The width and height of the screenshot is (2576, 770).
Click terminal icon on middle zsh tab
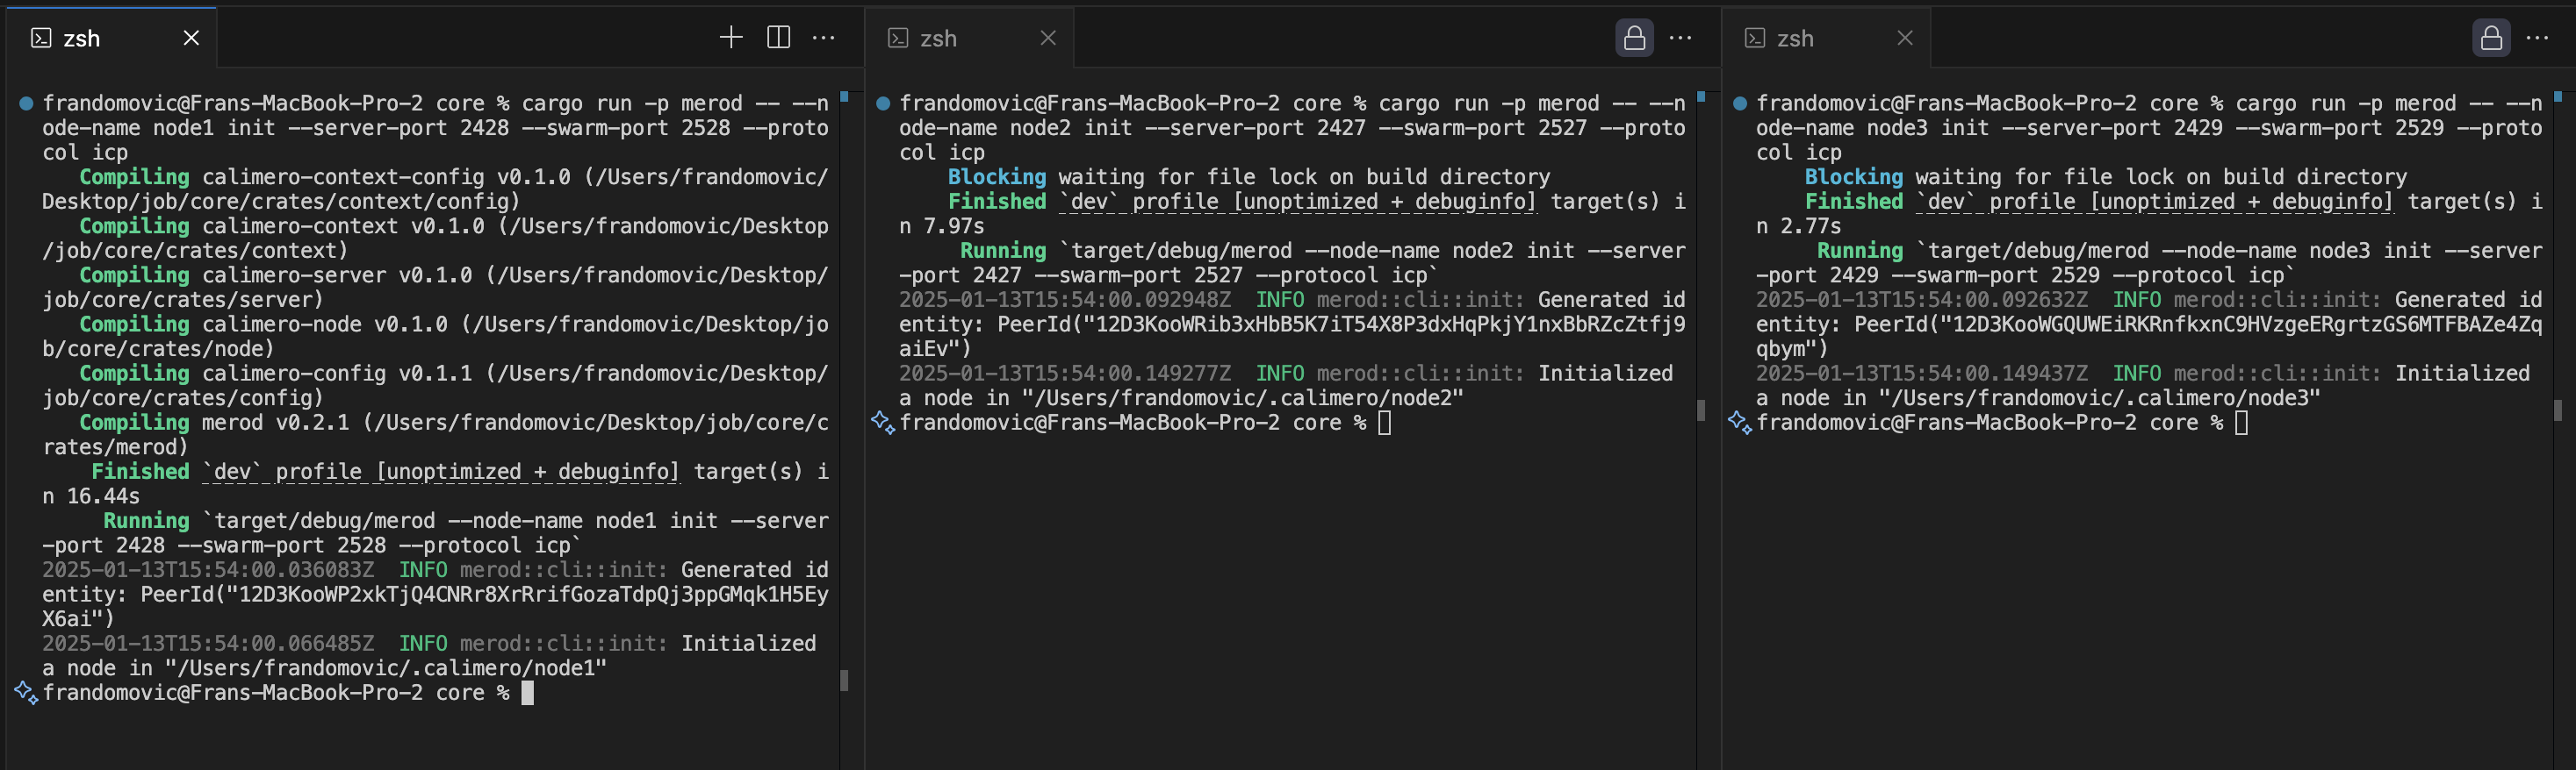[898, 38]
